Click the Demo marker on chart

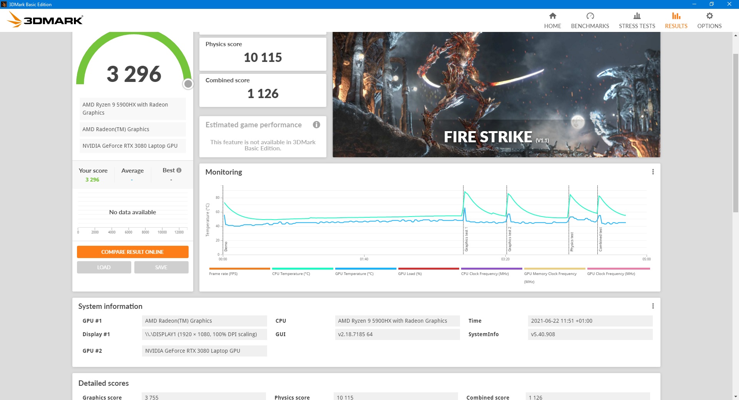pyautogui.click(x=226, y=246)
